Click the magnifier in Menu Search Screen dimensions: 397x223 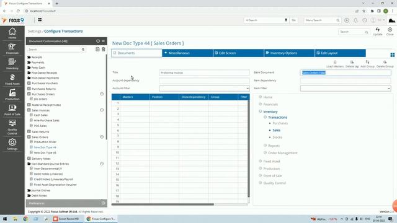coord(337,20)
